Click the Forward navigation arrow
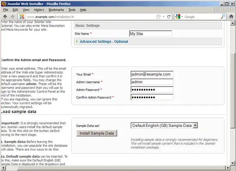236x171 pixels. point(12,17)
